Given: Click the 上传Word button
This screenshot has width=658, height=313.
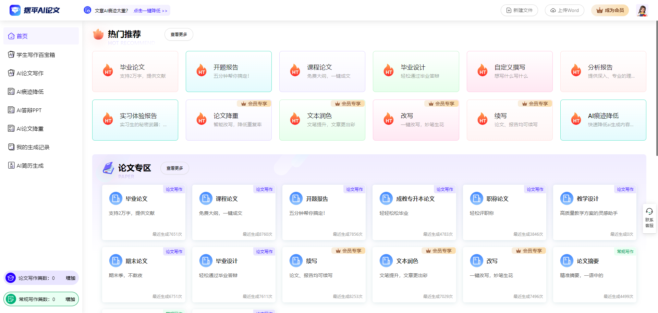Looking at the screenshot, I should 564,10.
